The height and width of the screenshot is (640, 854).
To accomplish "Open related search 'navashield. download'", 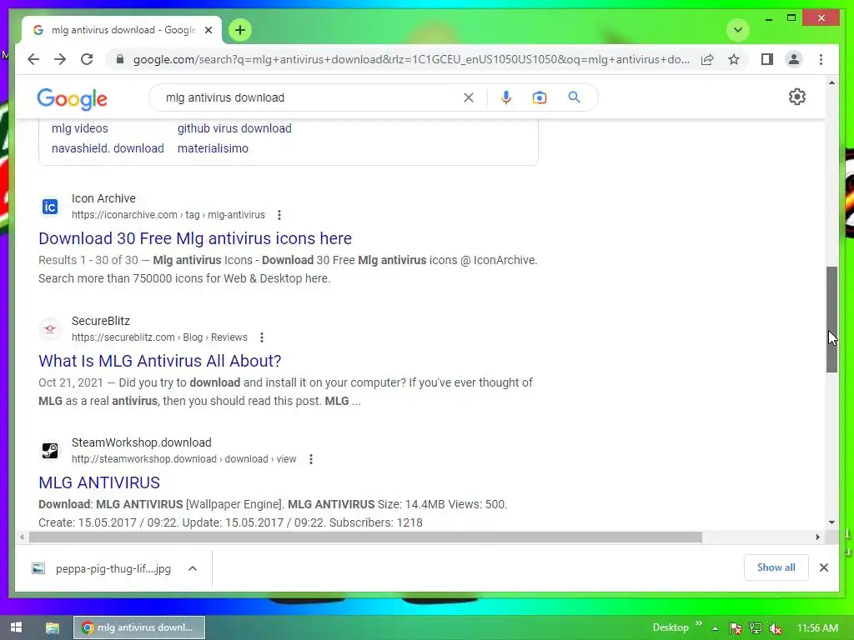I will (x=108, y=148).
